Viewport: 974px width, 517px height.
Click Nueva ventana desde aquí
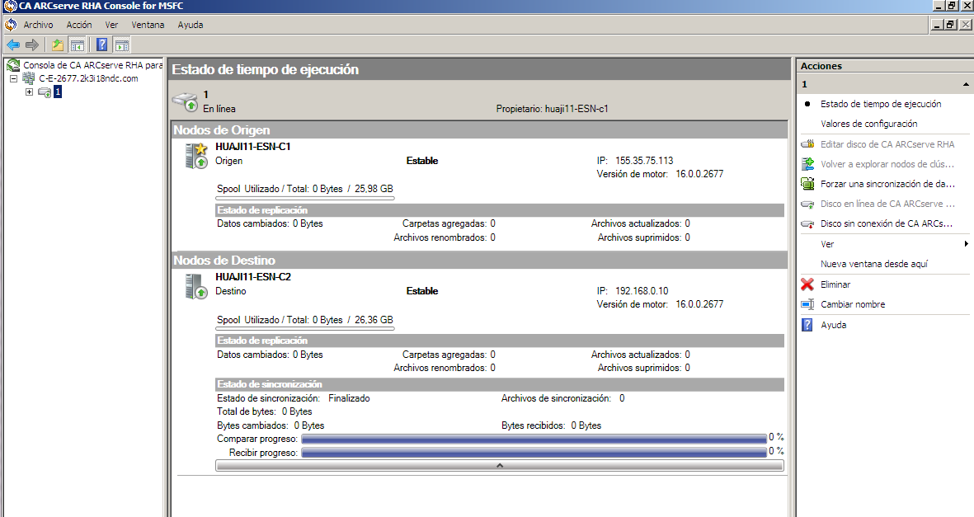[874, 264]
